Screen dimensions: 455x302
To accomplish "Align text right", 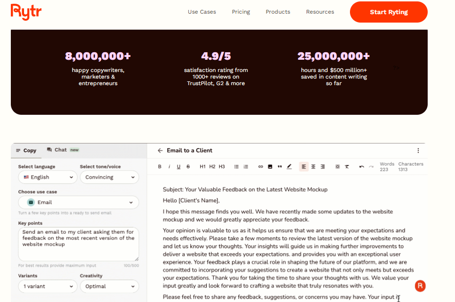I will [323, 167].
